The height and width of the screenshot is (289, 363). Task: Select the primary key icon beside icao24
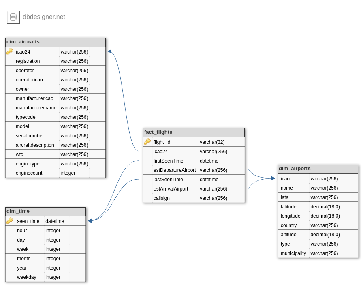10,51
